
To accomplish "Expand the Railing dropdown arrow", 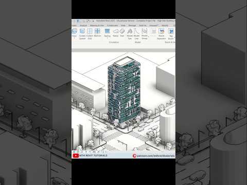I will [108, 38].
